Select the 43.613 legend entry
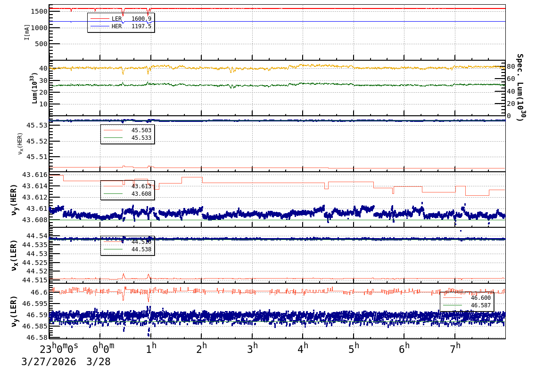 [x=140, y=186]
